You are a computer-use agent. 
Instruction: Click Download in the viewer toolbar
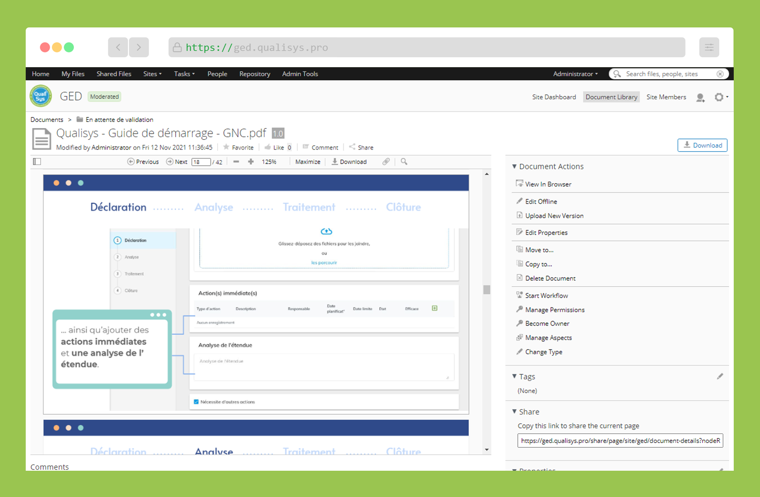coord(349,162)
